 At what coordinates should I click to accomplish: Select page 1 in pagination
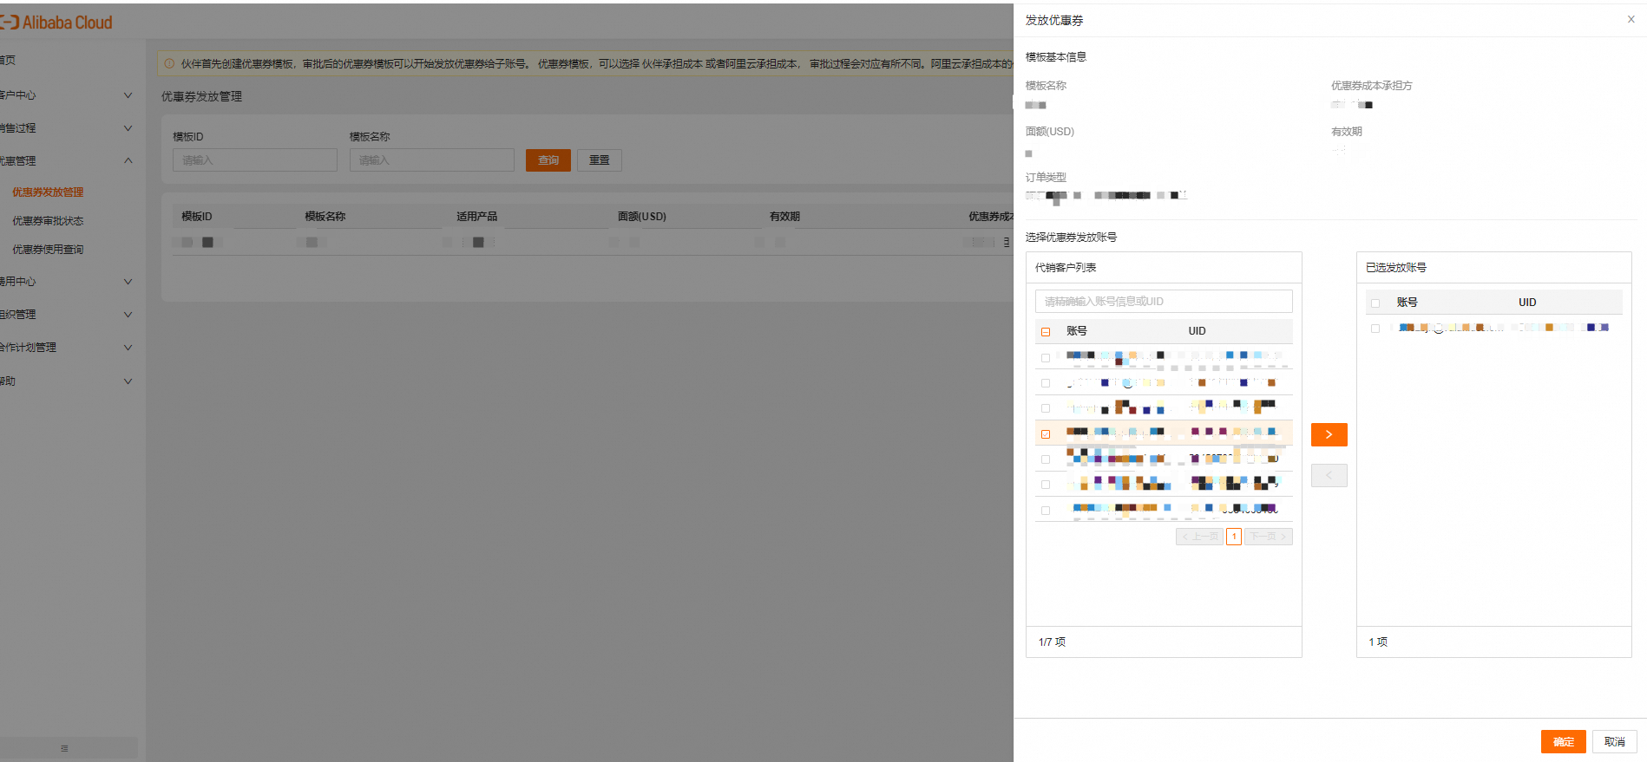(x=1234, y=537)
